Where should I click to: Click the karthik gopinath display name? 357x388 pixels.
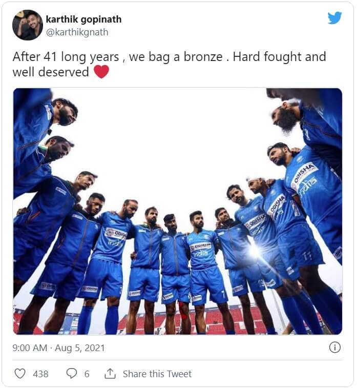coord(83,19)
